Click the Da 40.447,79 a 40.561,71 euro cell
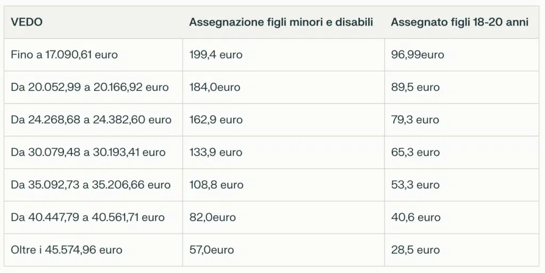The width and height of the screenshot is (545, 273). [88, 217]
